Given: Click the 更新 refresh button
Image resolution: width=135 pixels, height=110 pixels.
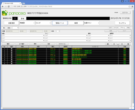Looking at the screenshot, I should [35, 44].
